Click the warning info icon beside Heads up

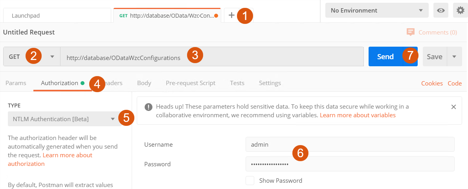coord(148,107)
